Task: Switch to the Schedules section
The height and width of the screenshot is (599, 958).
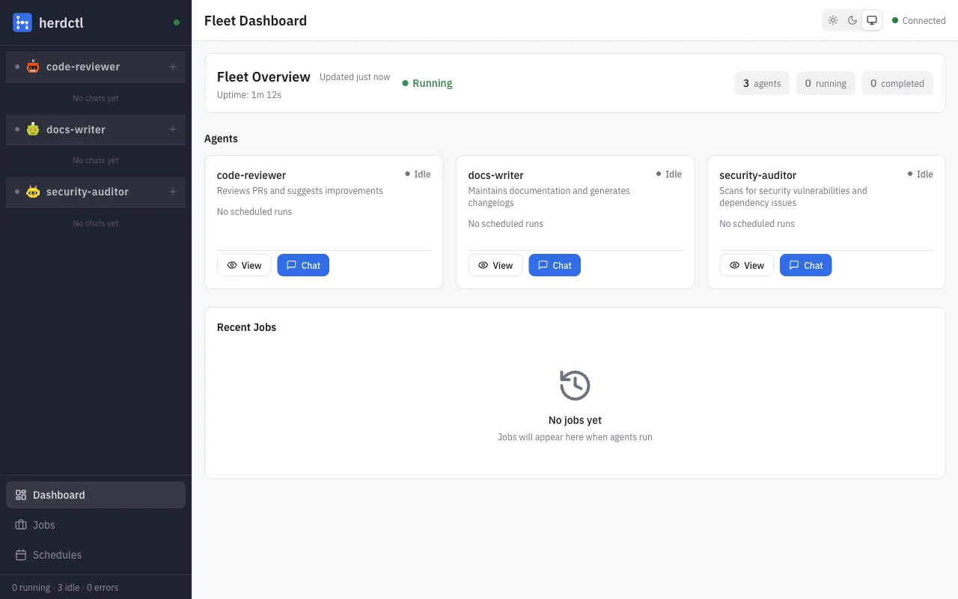Action: (x=56, y=555)
